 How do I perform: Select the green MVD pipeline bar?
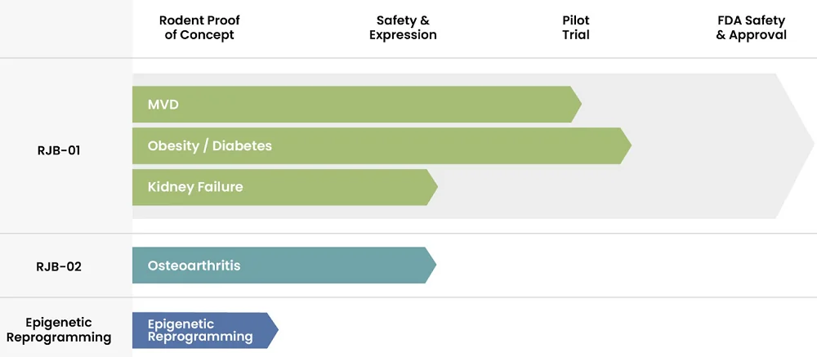357,105
